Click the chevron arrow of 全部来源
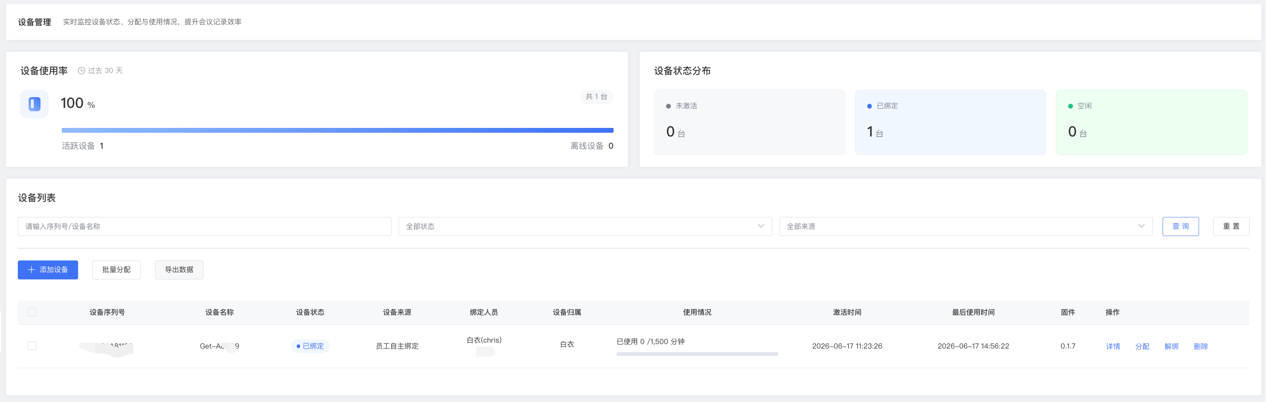This screenshot has height=402, width=1266. (1141, 226)
